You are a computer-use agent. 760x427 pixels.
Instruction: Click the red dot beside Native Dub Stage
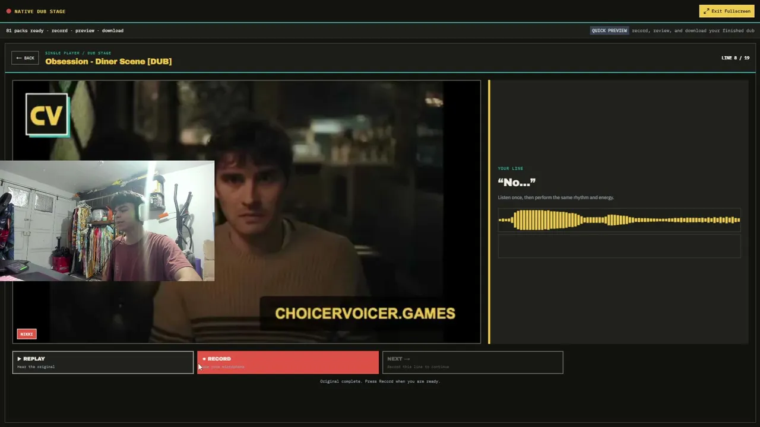pyautogui.click(x=8, y=11)
